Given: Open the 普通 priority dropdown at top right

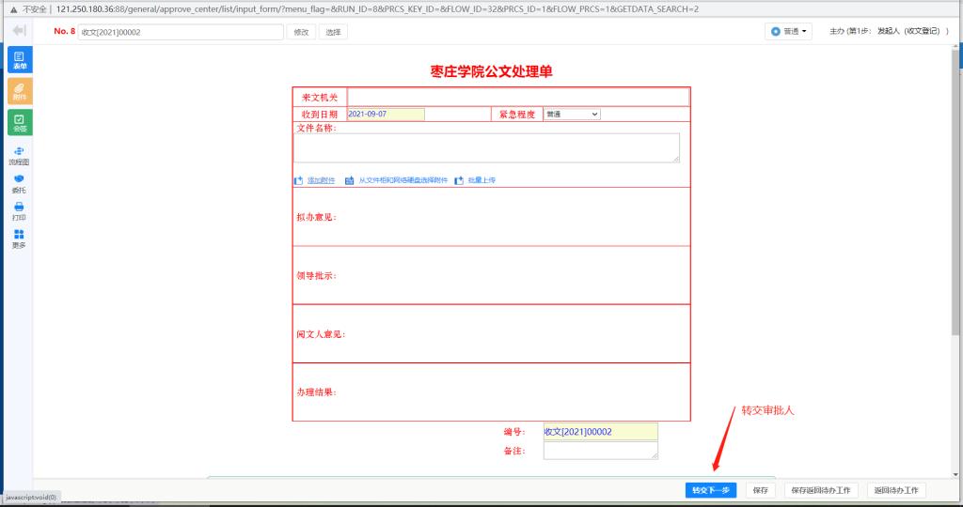Looking at the screenshot, I should (x=790, y=31).
